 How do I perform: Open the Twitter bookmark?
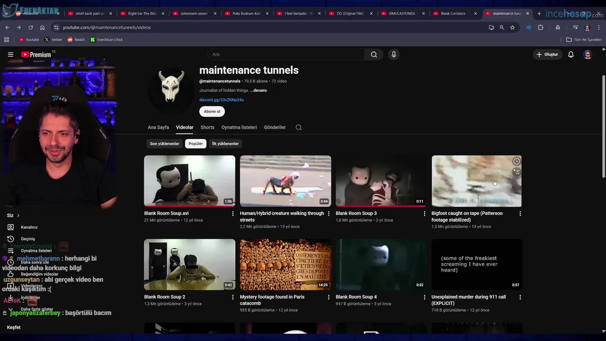(53, 40)
